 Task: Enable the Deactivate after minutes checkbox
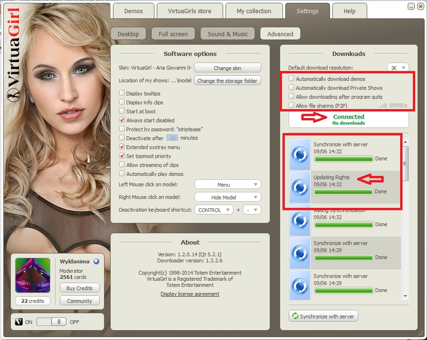click(x=122, y=138)
